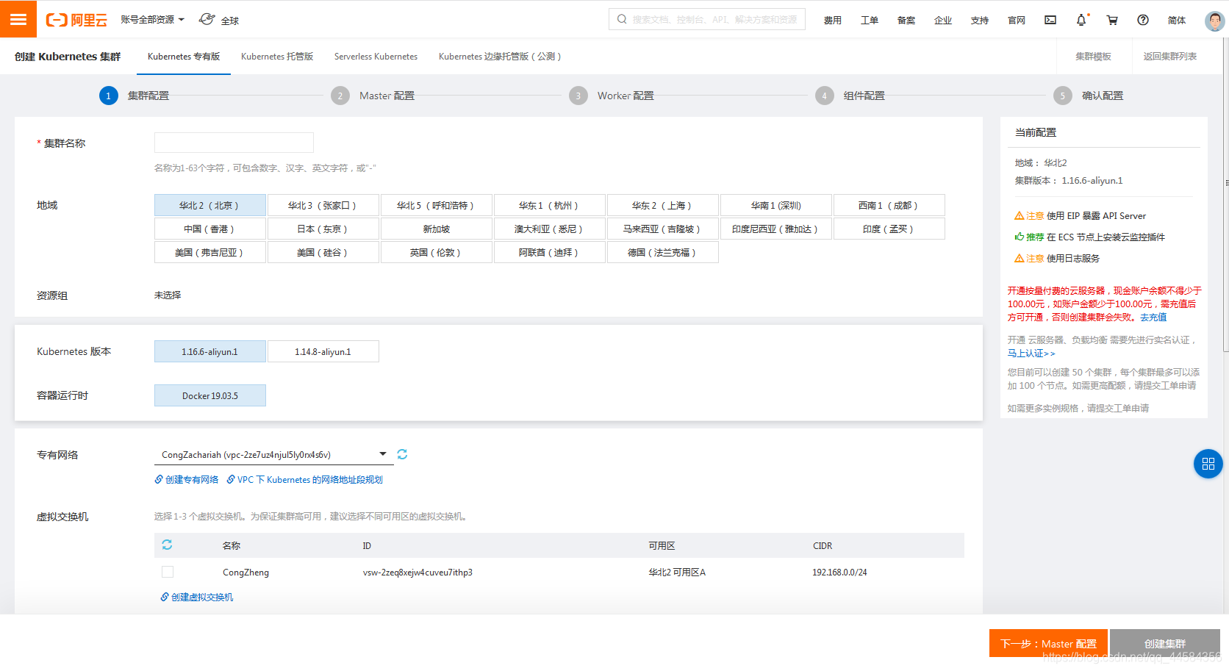The width and height of the screenshot is (1229, 671).
Task: Open the shopping cart
Action: pyautogui.click(x=1112, y=20)
